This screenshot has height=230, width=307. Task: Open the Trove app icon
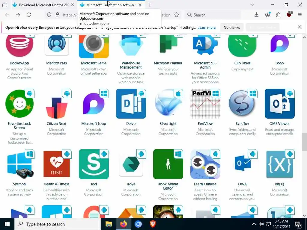[x=131, y=164]
